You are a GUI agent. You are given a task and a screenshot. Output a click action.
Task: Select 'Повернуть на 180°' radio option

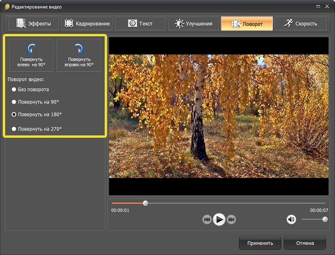pyautogui.click(x=14, y=114)
